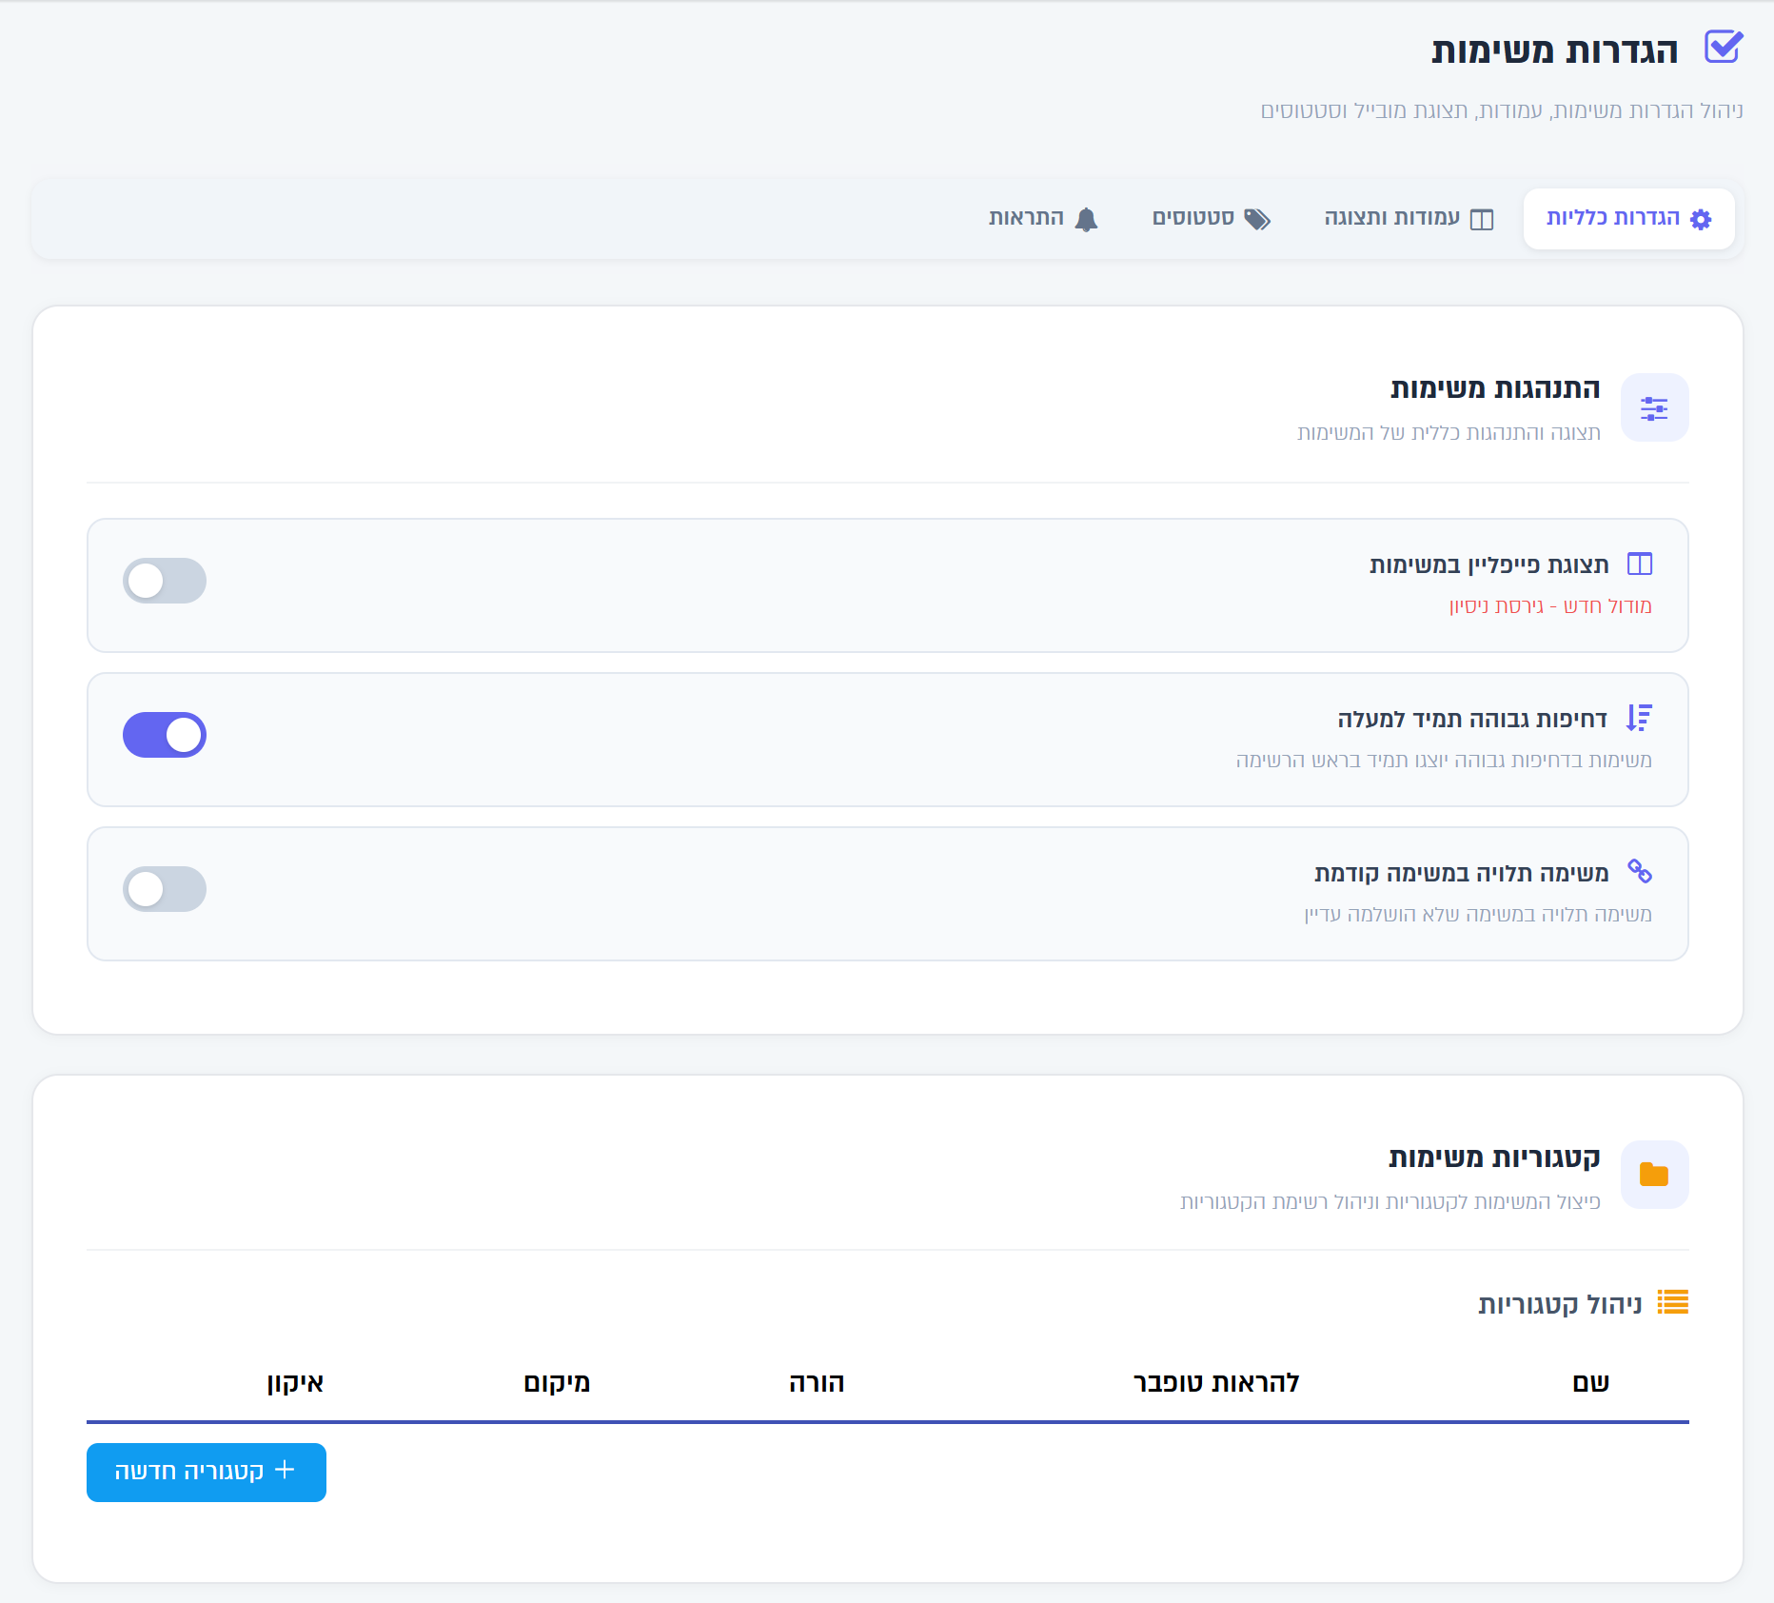Go to the התראות tab
This screenshot has width=1774, height=1603.
(1043, 219)
